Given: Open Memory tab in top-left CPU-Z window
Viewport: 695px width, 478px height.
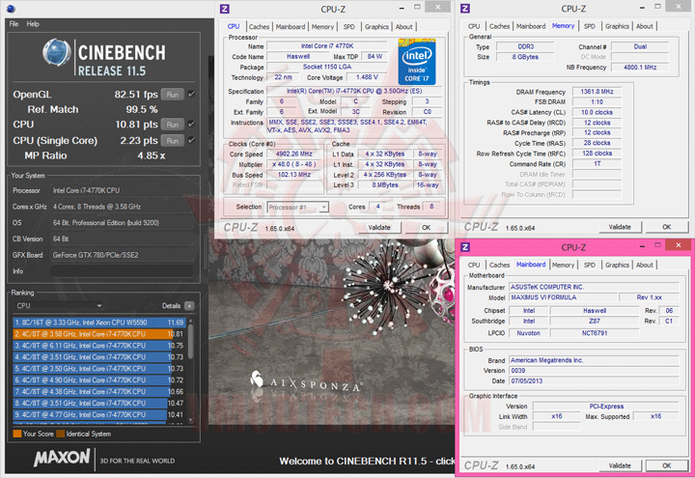Looking at the screenshot, I should [x=322, y=27].
